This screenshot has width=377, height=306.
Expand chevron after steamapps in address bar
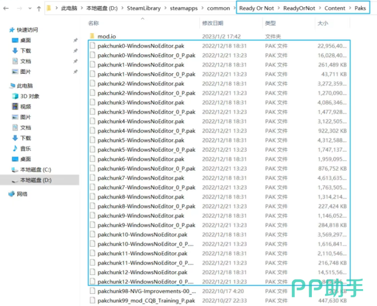[x=202, y=8]
